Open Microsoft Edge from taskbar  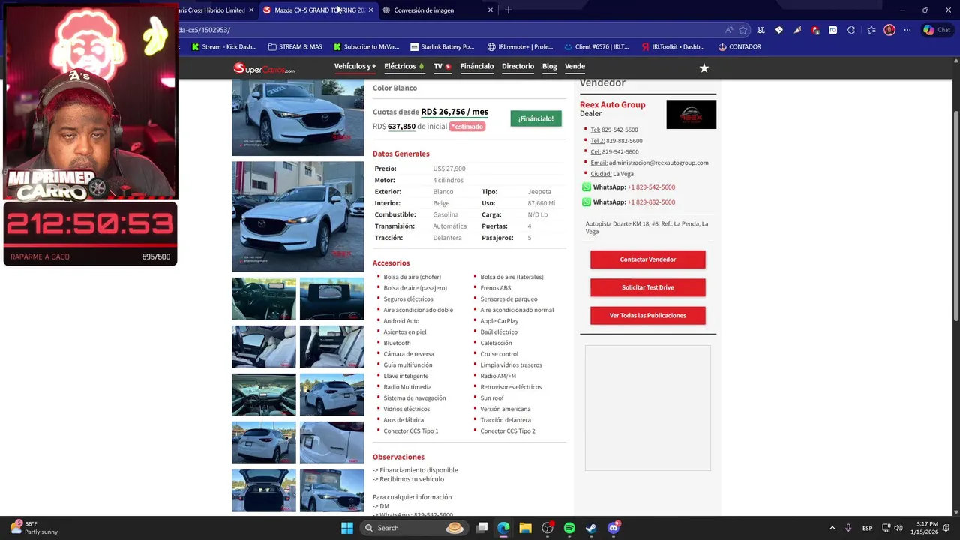tap(503, 528)
